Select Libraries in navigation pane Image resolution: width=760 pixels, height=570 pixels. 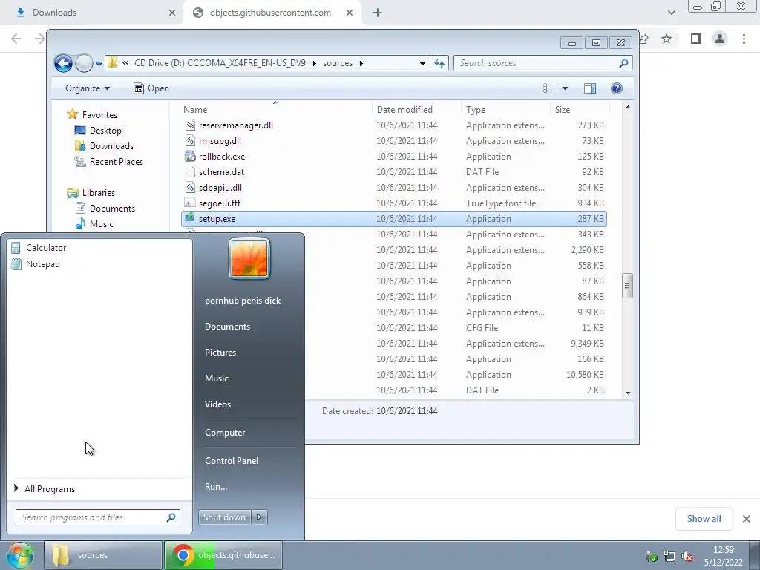pos(99,192)
